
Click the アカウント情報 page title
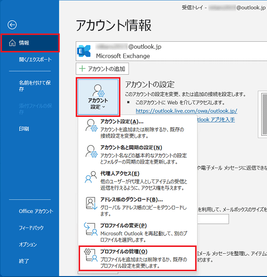pos(114,25)
